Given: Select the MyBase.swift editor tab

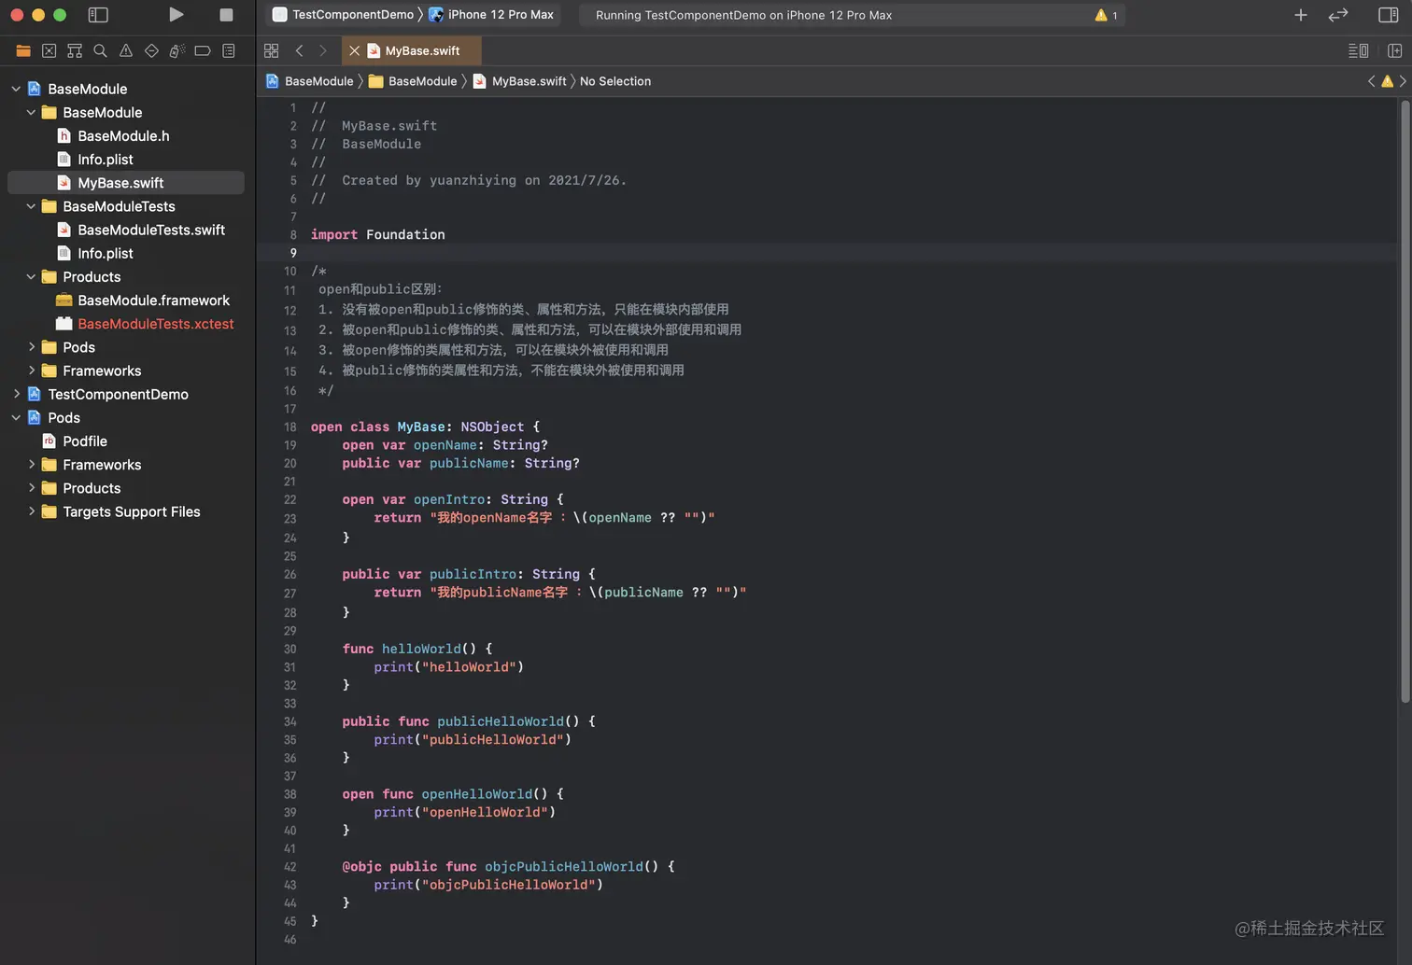Looking at the screenshot, I should (x=412, y=50).
